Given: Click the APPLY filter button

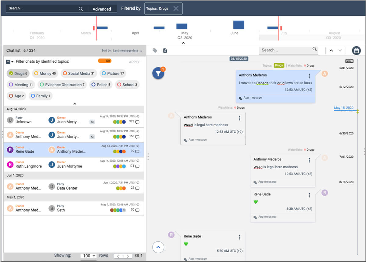Looking at the screenshot, I should [x=134, y=62].
